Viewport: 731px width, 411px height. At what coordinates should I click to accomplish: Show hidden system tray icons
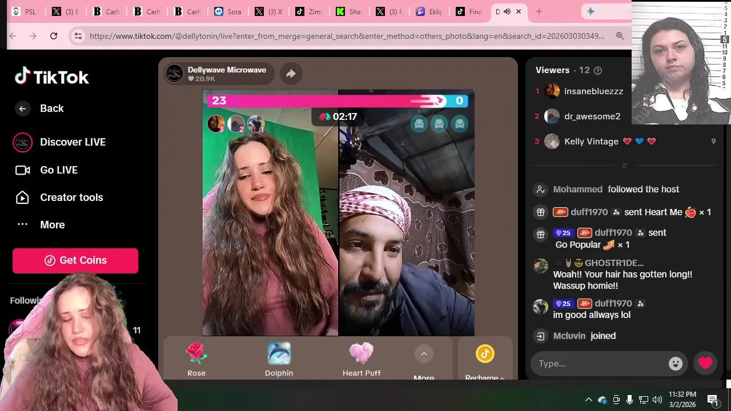point(588,400)
